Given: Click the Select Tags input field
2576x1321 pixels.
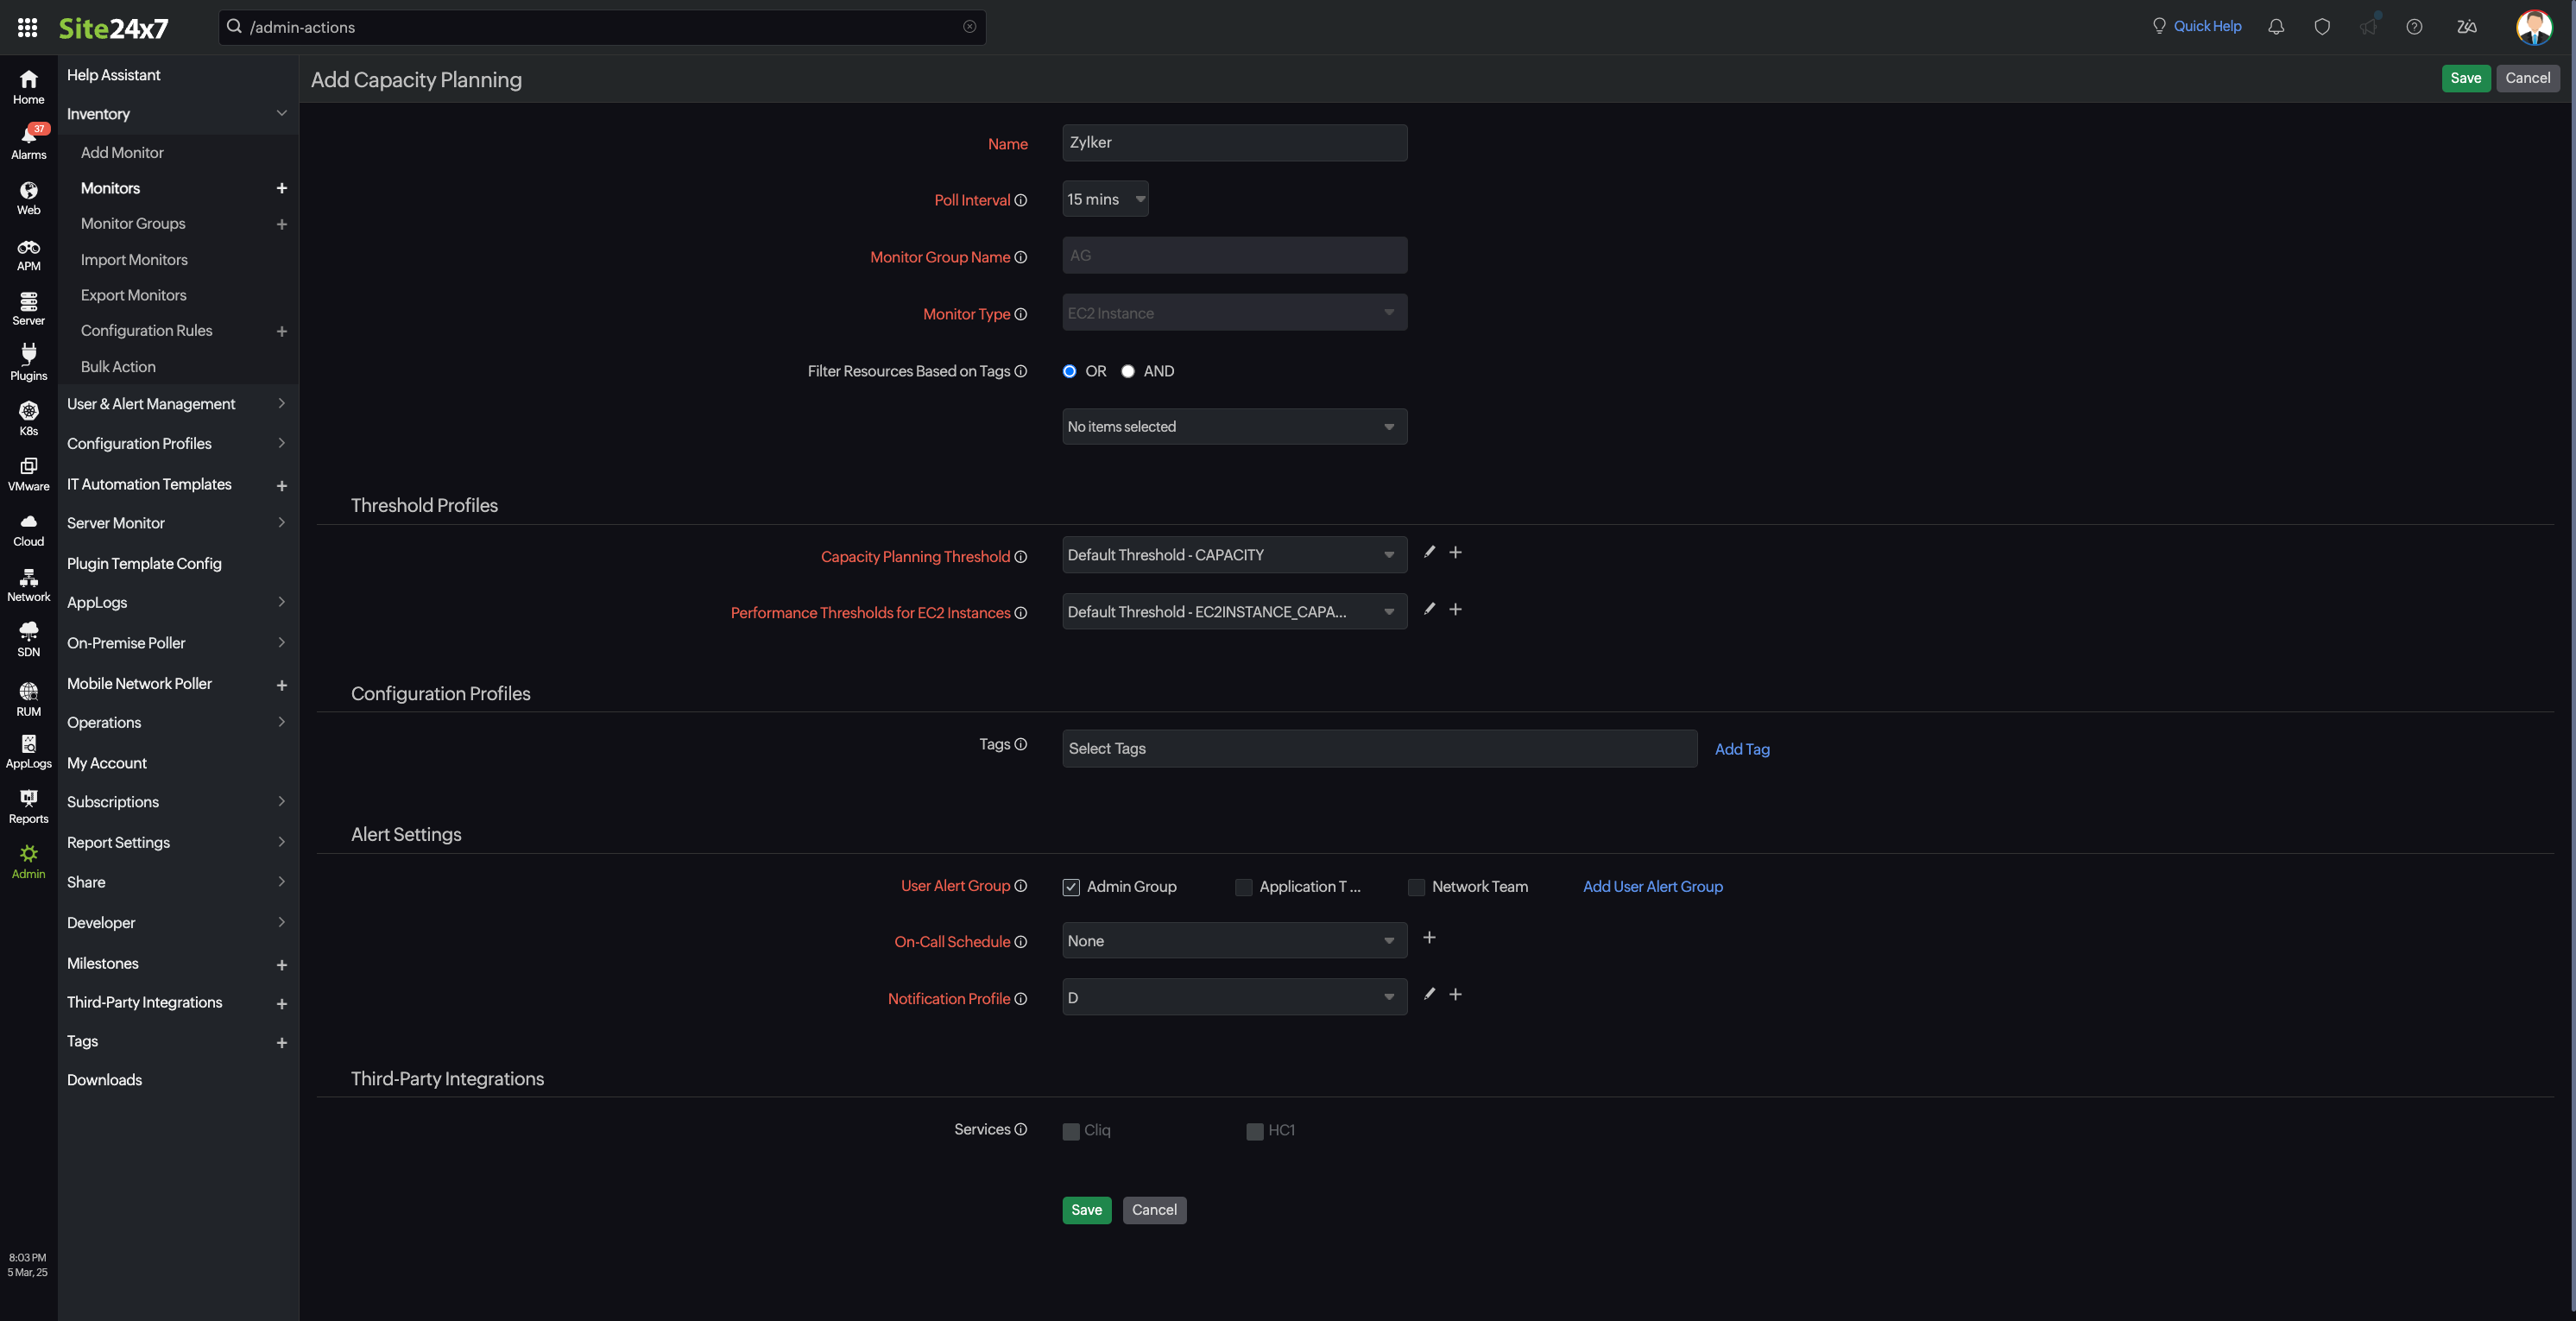Looking at the screenshot, I should tap(1378, 749).
